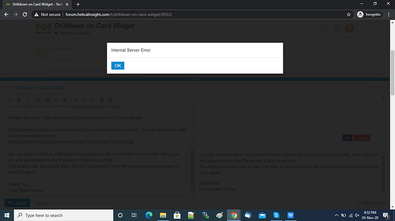Click the address bar URL
This screenshot has height=221, width=395.
click(x=118, y=15)
